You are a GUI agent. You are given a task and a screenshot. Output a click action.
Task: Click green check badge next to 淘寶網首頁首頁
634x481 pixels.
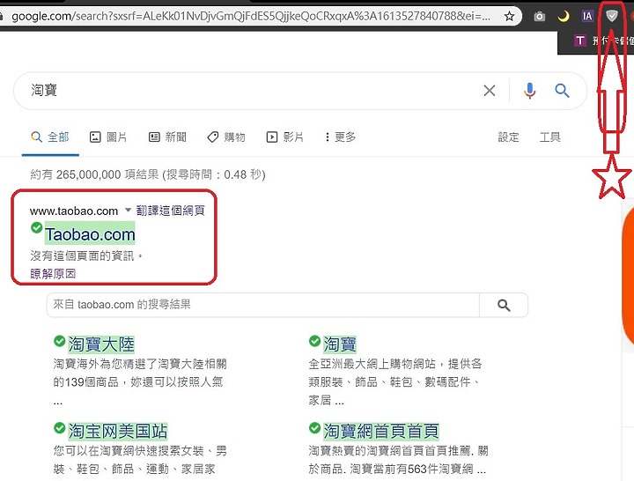coord(314,427)
